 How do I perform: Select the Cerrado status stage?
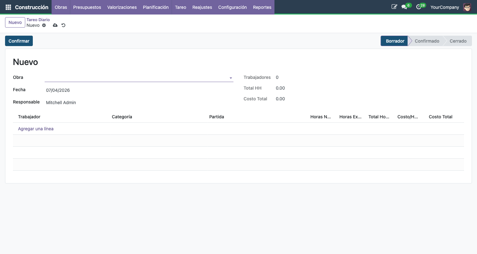[x=458, y=41]
